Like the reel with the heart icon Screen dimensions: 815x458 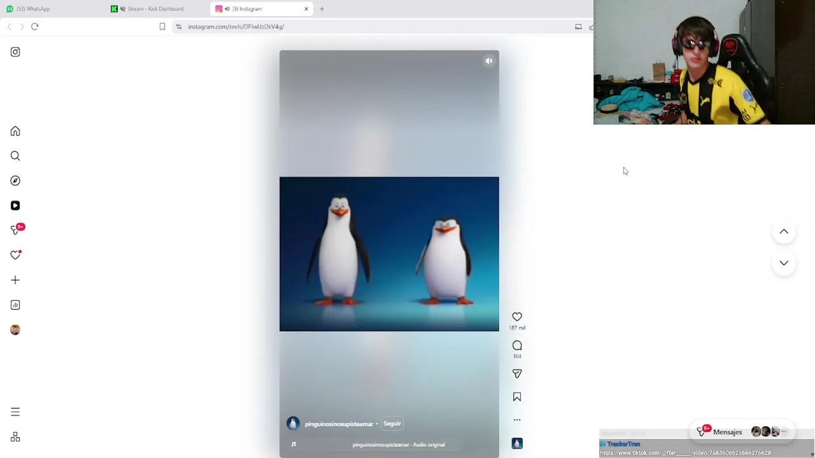(517, 317)
